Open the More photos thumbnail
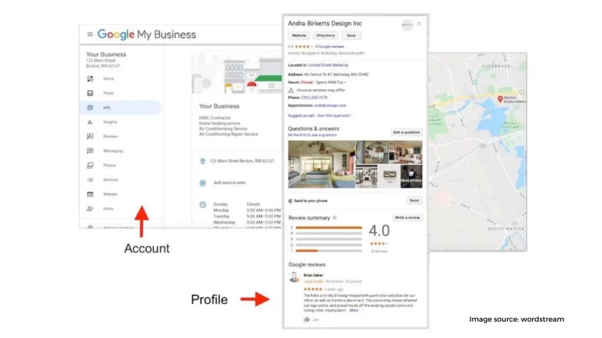 point(411,176)
